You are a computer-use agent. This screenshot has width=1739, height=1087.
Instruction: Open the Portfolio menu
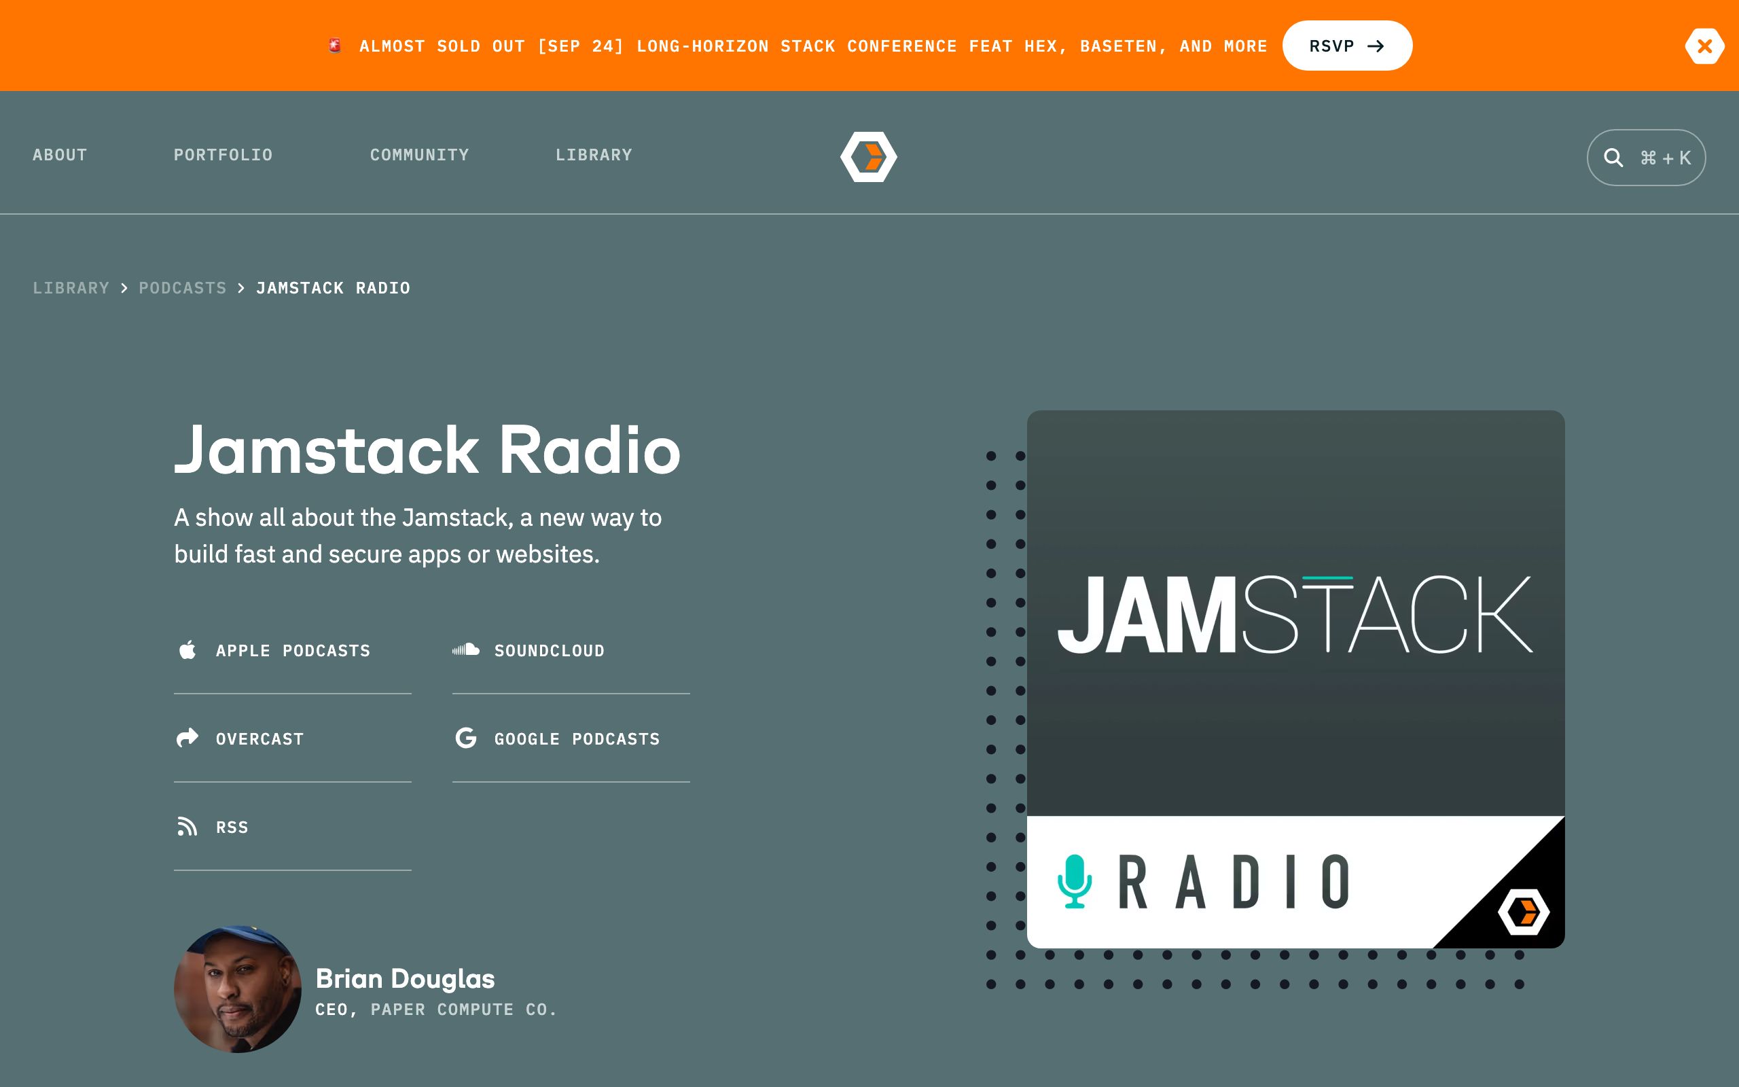(223, 155)
